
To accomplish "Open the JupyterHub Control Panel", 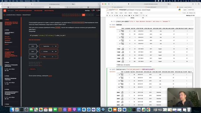I will click(x=191, y=10).
